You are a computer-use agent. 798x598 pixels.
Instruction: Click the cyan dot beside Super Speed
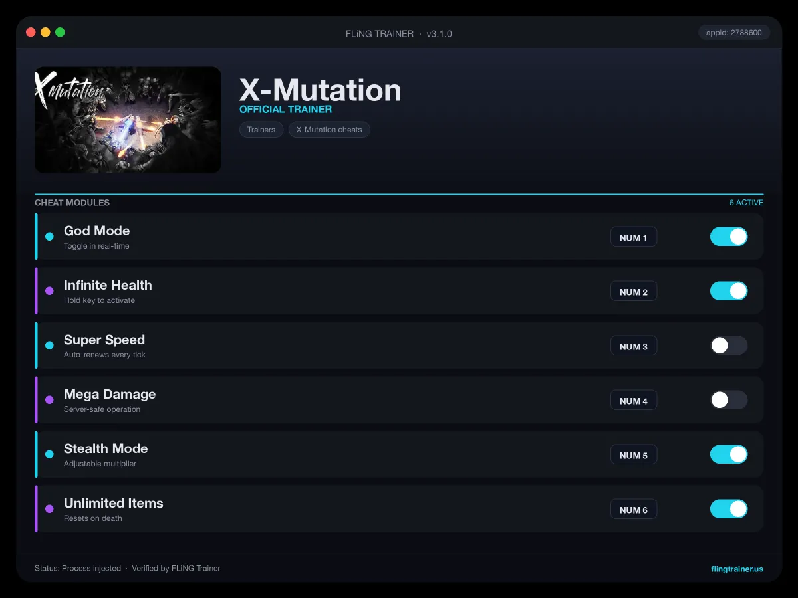coord(49,346)
